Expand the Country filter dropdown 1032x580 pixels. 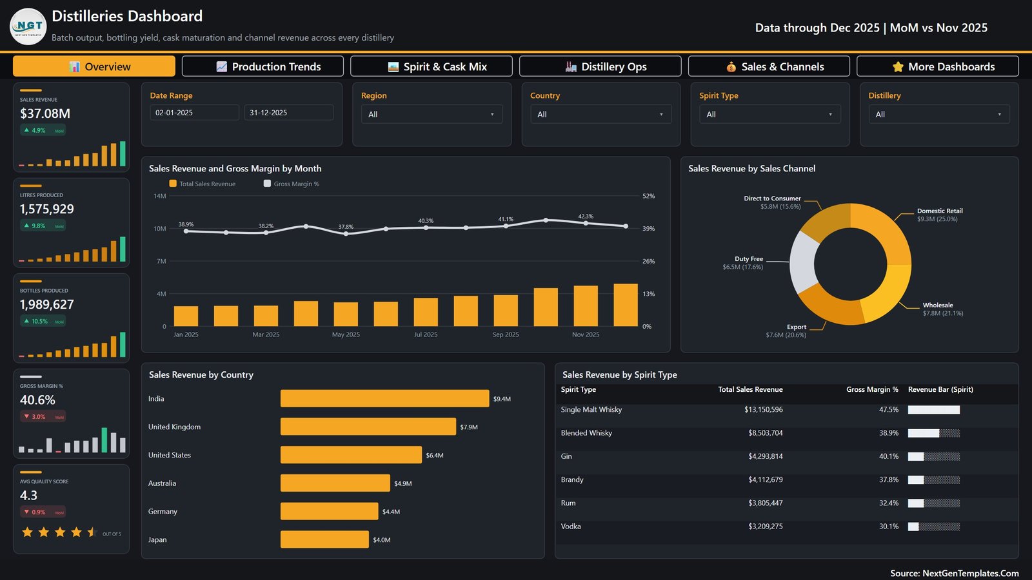click(600, 114)
